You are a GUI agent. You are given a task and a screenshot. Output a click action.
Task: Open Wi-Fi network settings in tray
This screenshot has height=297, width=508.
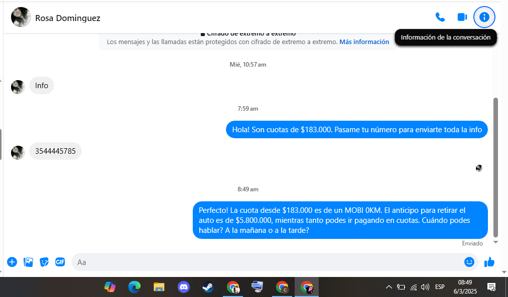tap(414, 287)
